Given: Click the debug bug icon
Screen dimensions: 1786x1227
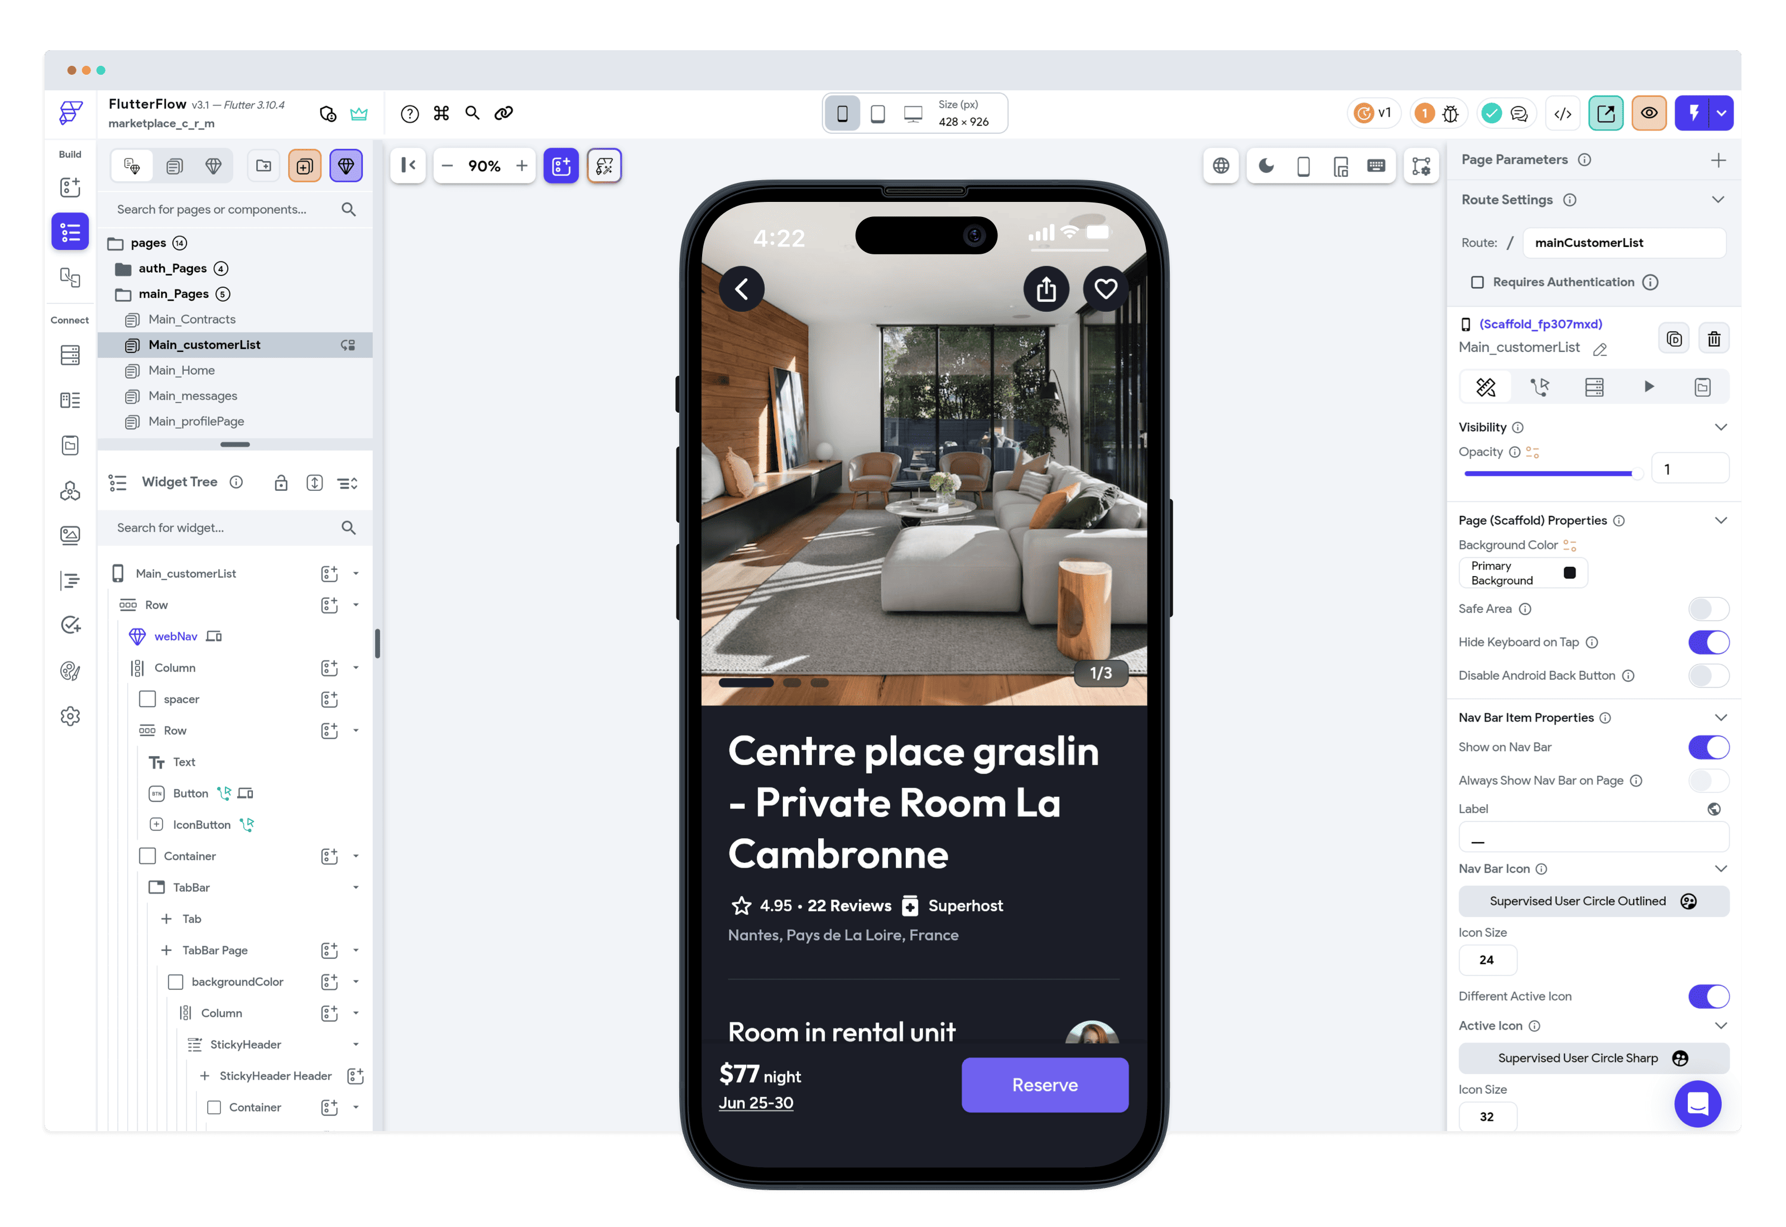Looking at the screenshot, I should [x=1451, y=114].
